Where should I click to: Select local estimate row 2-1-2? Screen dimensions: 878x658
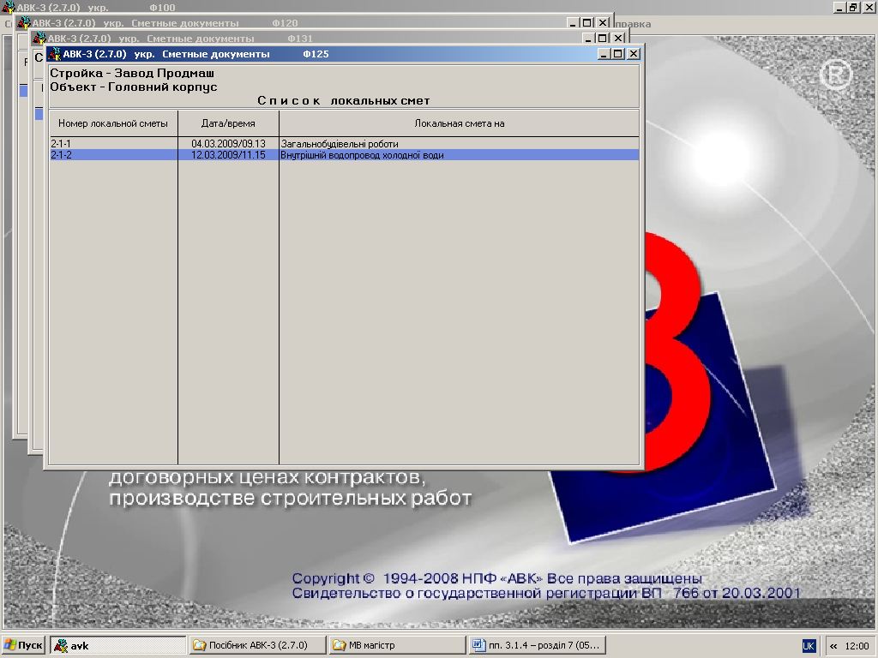[344, 155]
